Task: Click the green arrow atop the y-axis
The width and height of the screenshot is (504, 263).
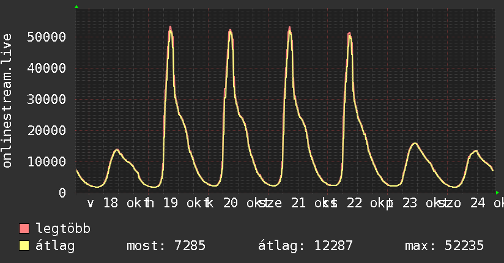Action: point(76,7)
